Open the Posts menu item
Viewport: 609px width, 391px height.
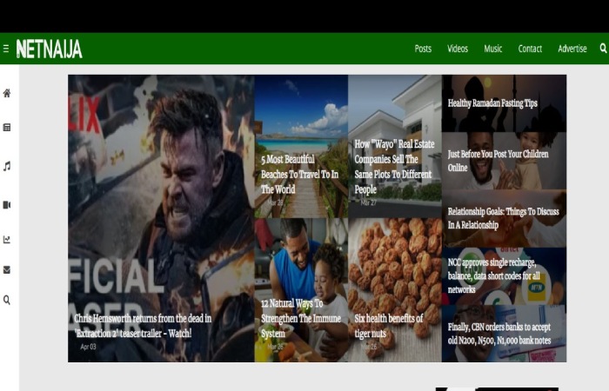pyautogui.click(x=423, y=49)
